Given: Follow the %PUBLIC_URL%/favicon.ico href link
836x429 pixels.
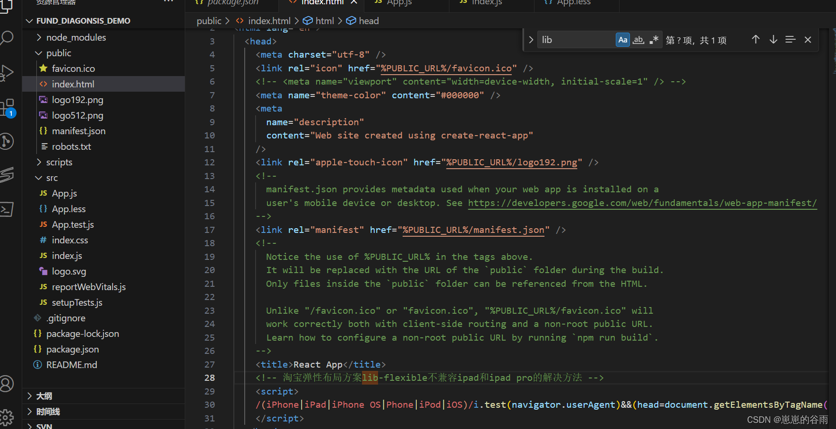Looking at the screenshot, I should pos(446,69).
